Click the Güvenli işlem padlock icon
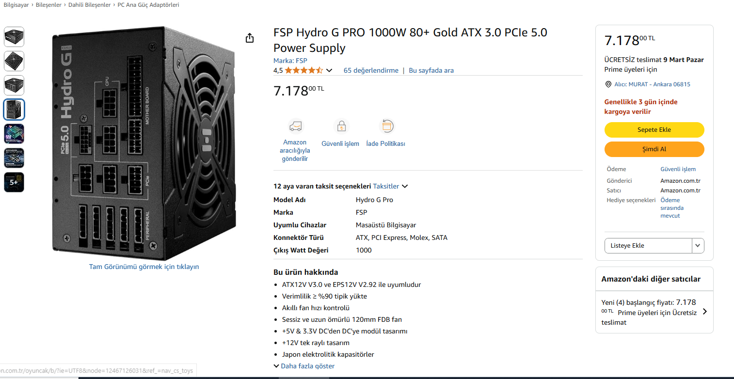Screen dimensions: 734x379 tap(341, 126)
